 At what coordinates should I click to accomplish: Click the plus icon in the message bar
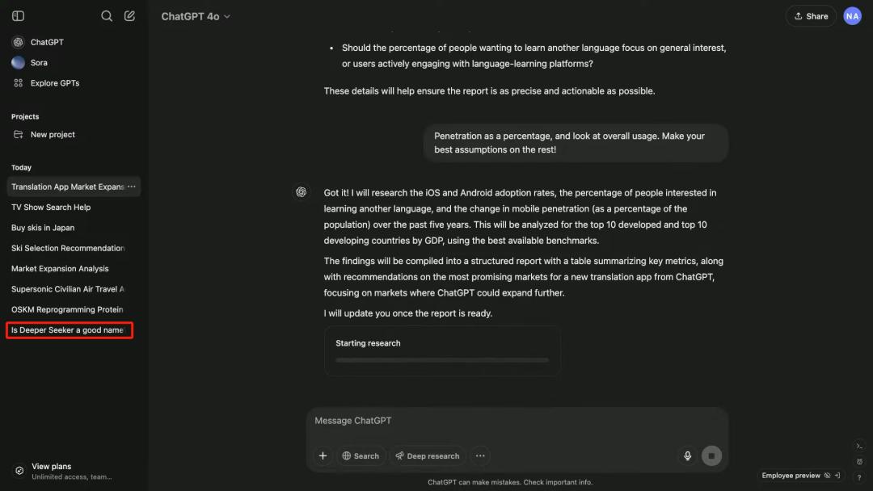coord(323,455)
